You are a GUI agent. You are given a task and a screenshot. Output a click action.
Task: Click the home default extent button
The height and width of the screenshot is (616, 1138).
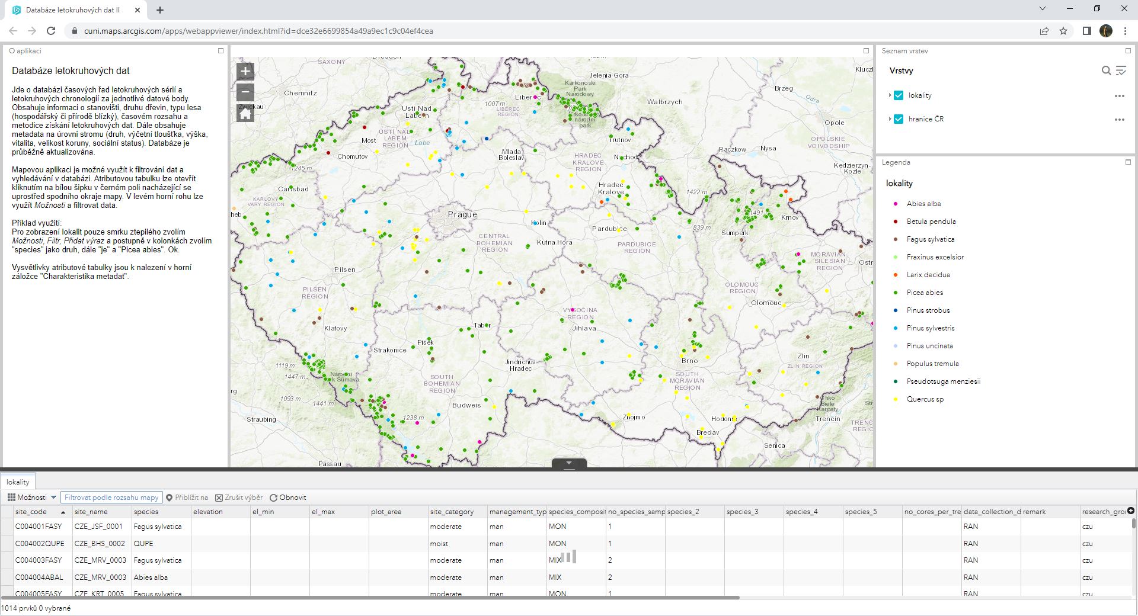click(x=245, y=113)
